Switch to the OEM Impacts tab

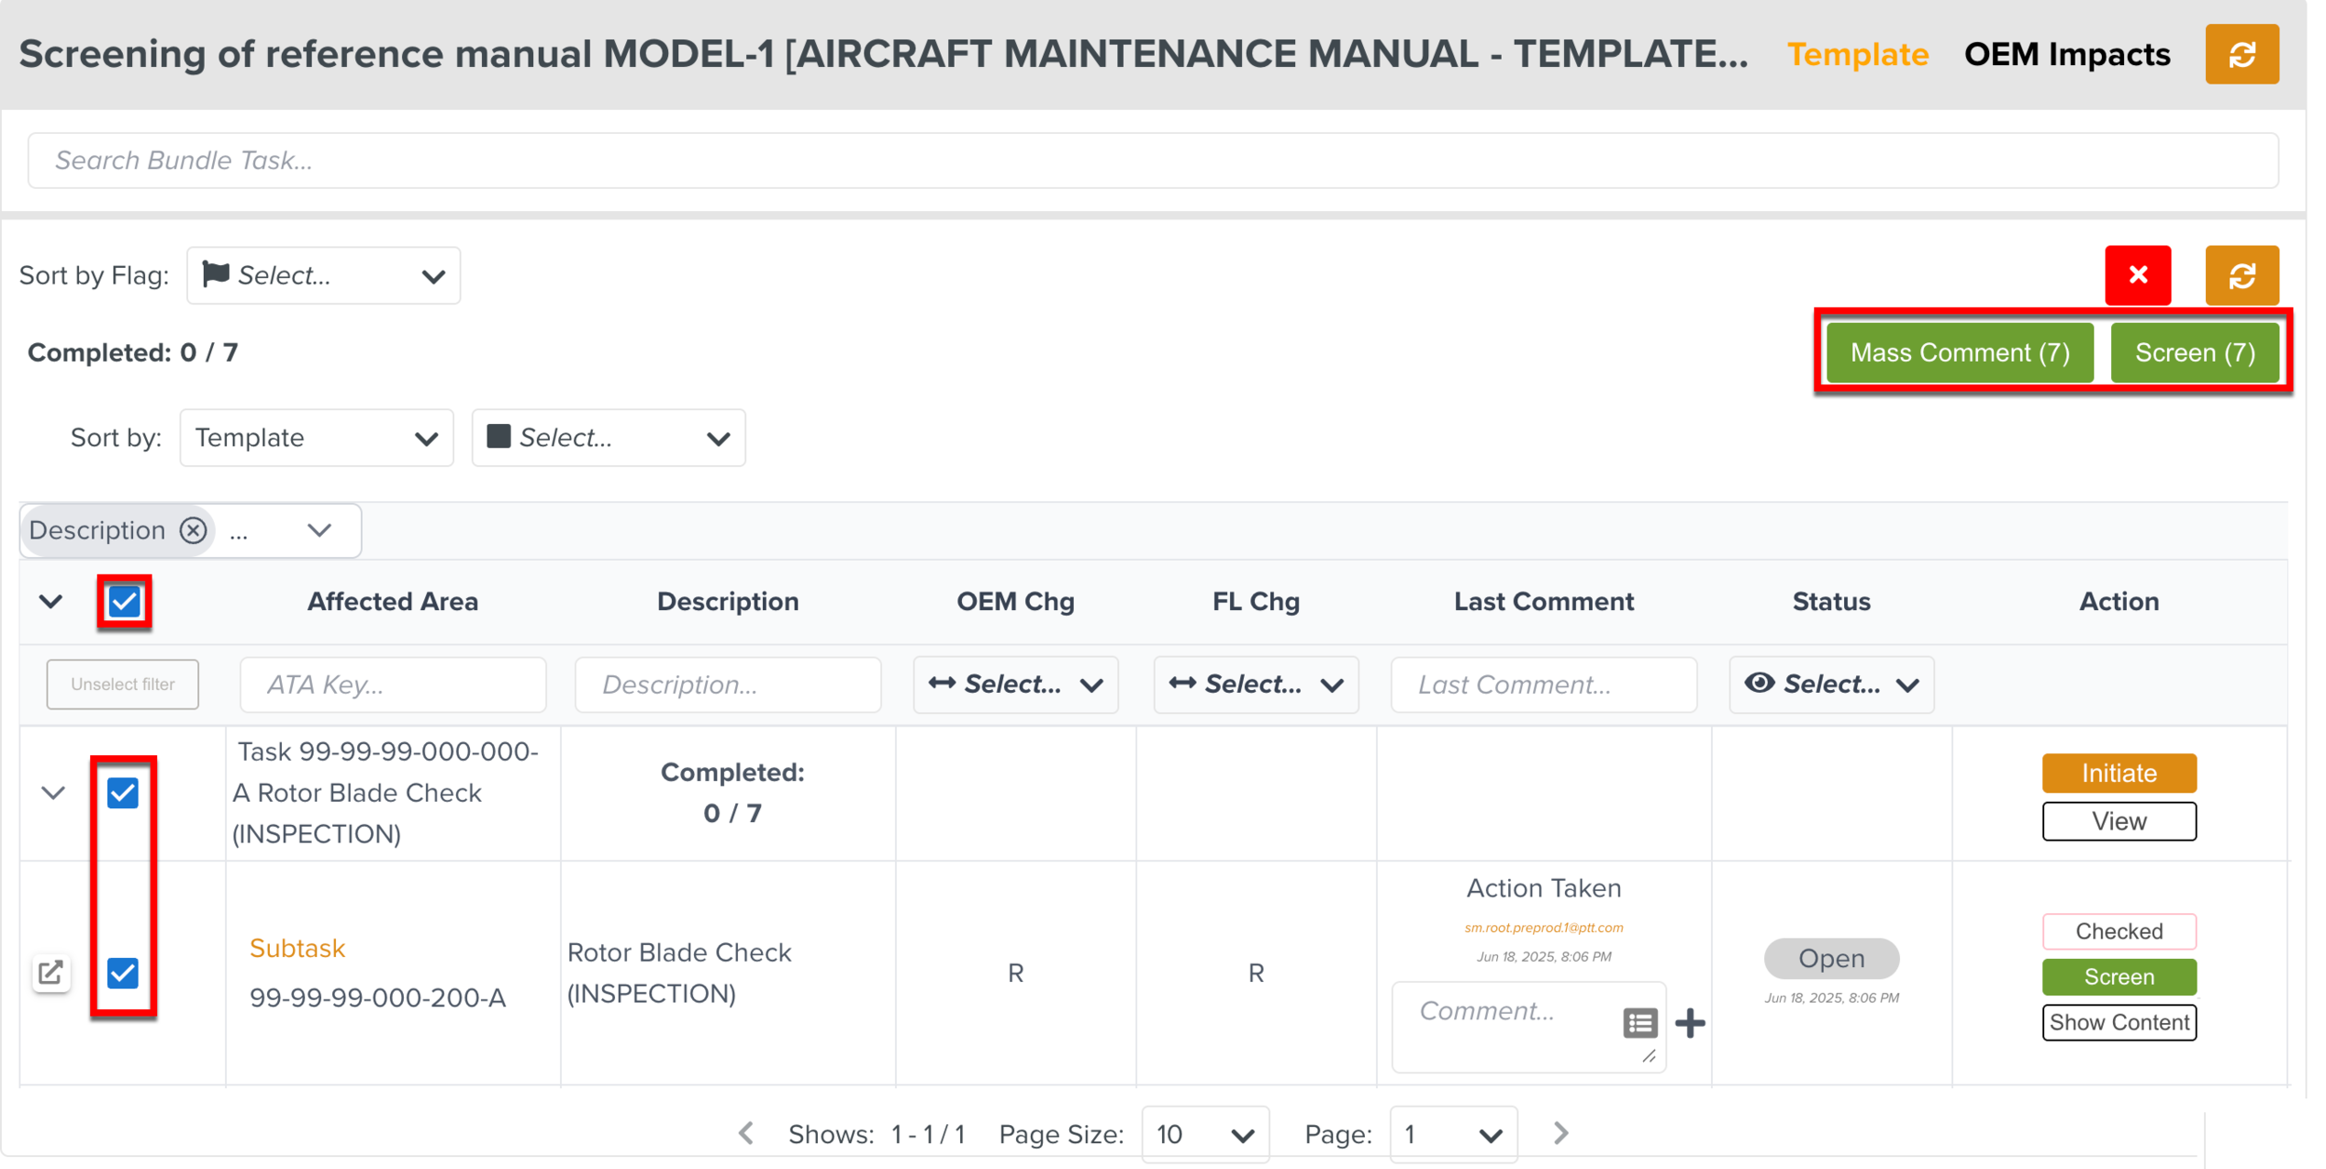click(2066, 55)
